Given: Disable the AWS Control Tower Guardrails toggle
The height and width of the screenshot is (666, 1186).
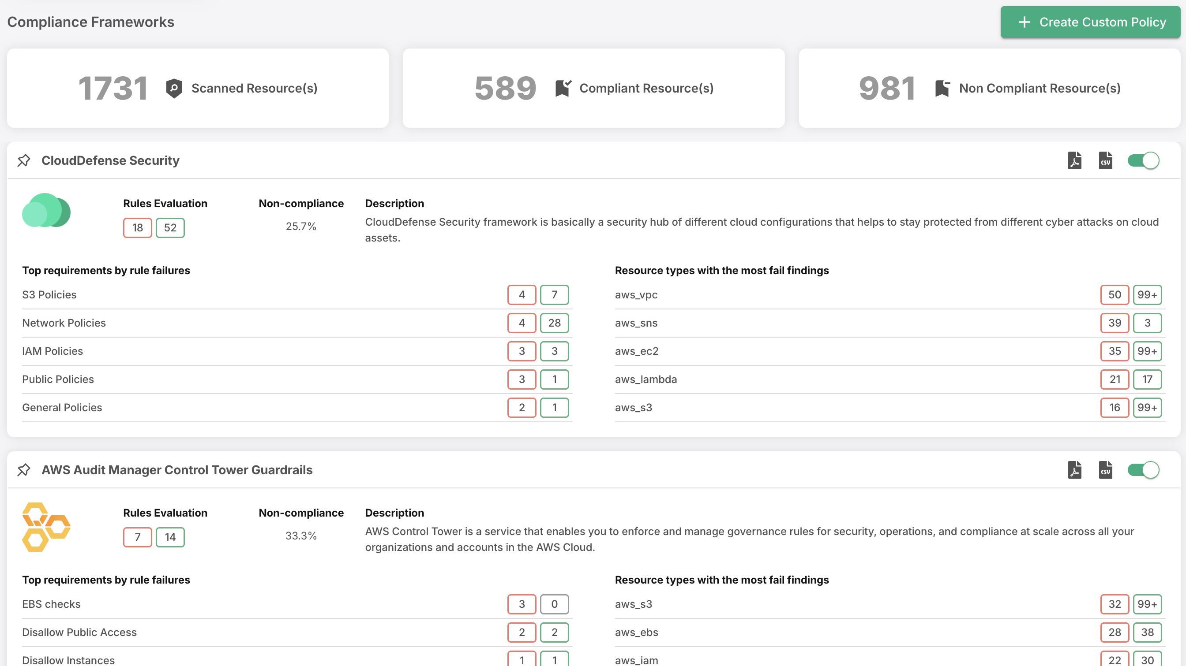Looking at the screenshot, I should coord(1143,469).
